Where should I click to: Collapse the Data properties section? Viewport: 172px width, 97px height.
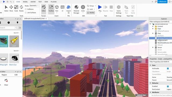pyautogui.click(x=150, y=65)
